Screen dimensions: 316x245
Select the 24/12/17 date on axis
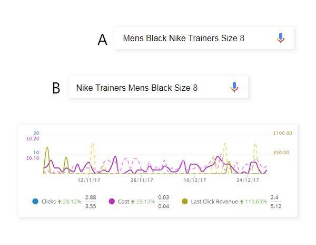pos(248,180)
